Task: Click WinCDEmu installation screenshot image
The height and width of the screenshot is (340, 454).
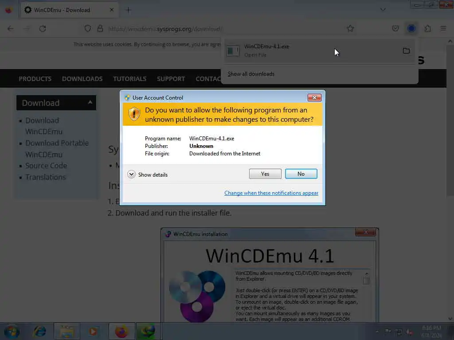Action: coord(270,274)
